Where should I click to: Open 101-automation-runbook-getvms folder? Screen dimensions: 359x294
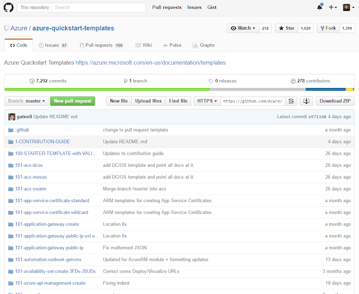tap(48, 260)
